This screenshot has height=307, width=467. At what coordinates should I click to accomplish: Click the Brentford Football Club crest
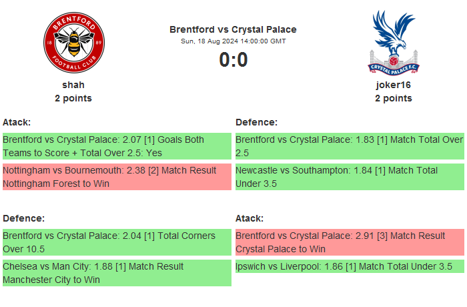point(73,43)
